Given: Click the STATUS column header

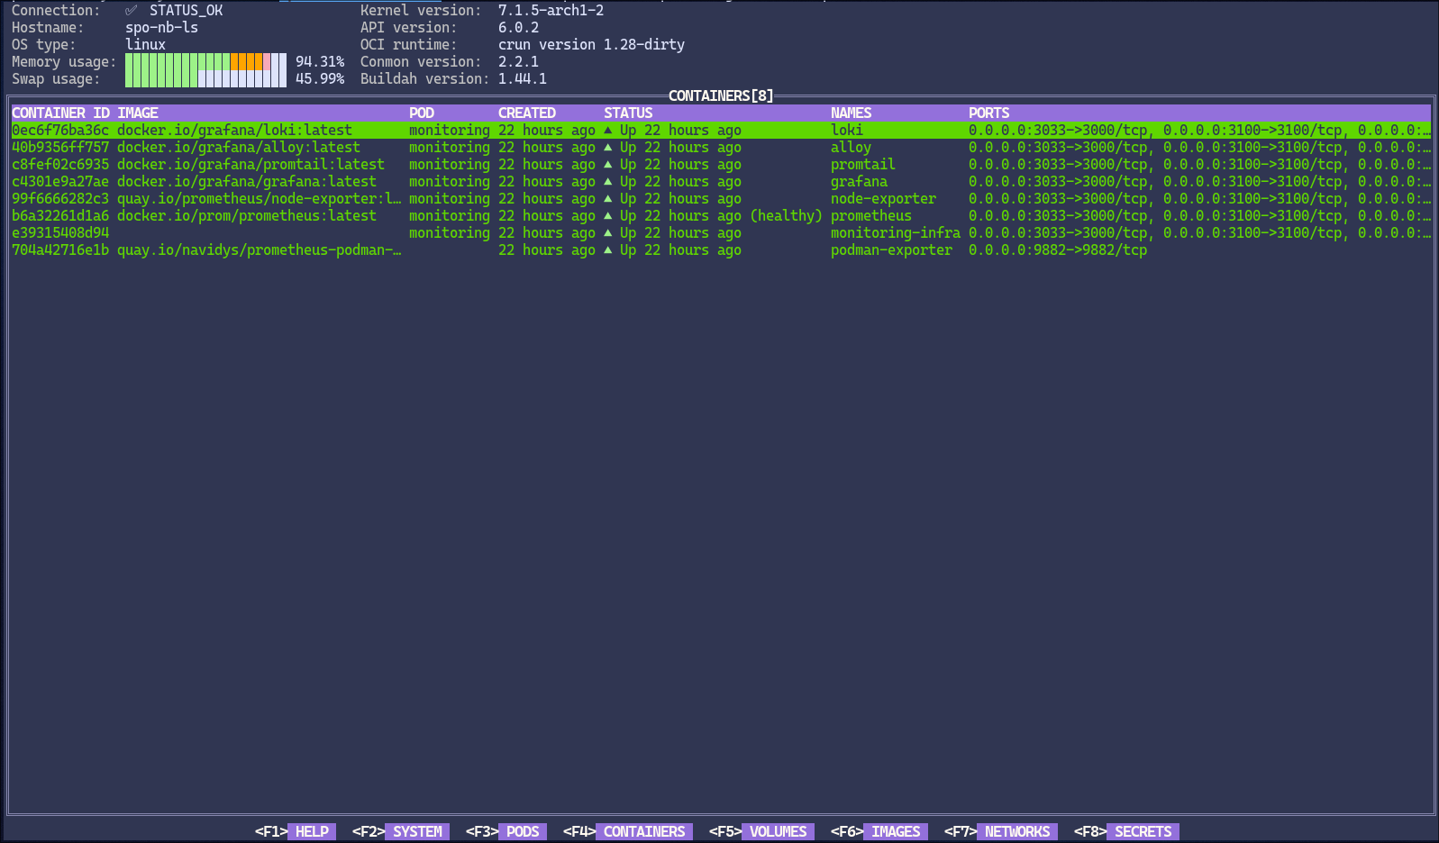Looking at the screenshot, I should click(x=628, y=113).
